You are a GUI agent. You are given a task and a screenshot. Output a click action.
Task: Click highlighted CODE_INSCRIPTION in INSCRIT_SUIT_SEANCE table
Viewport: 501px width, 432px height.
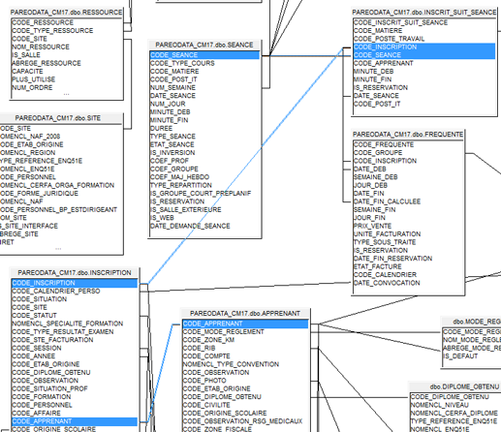pos(424,47)
